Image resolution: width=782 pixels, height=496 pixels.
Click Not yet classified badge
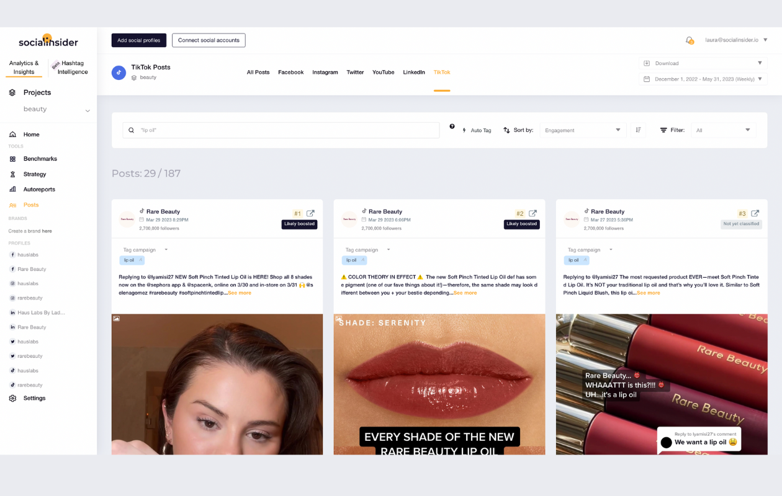click(x=741, y=224)
